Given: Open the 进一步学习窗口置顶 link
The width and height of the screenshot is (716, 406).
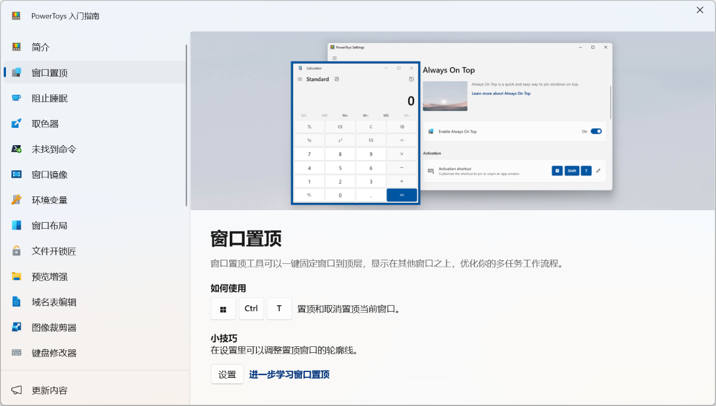Looking at the screenshot, I should 289,374.
